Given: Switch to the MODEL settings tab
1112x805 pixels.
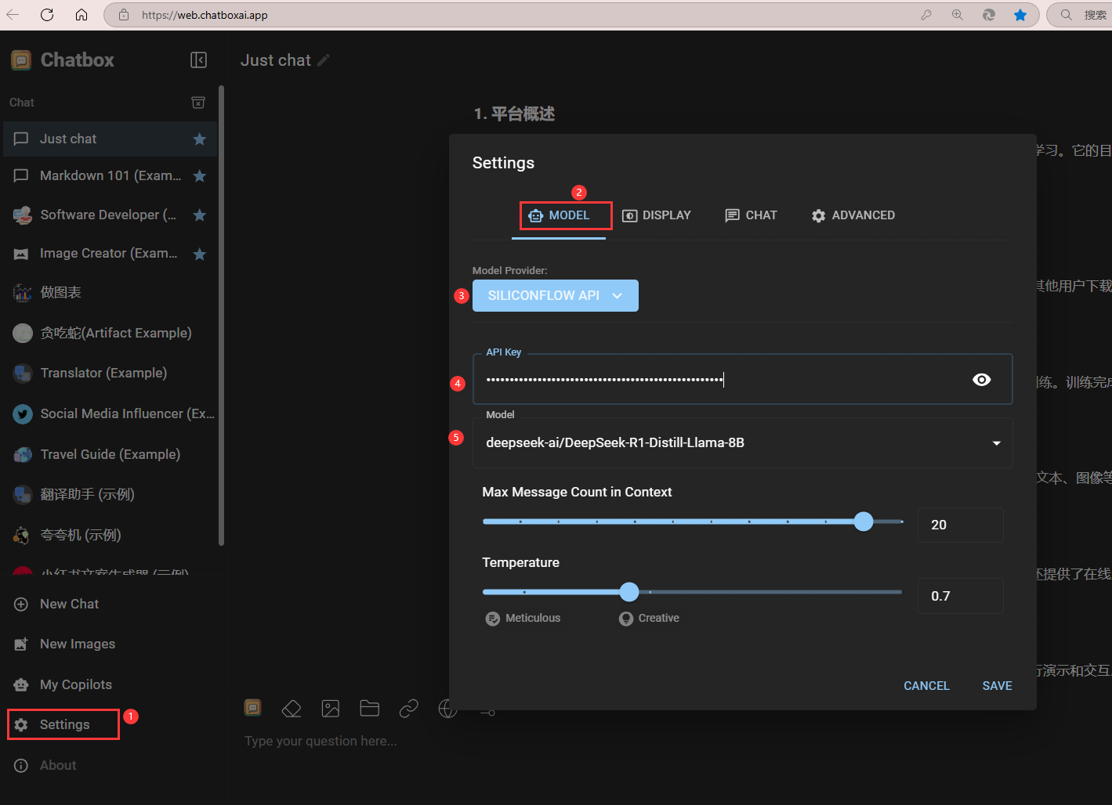Looking at the screenshot, I should 558,215.
